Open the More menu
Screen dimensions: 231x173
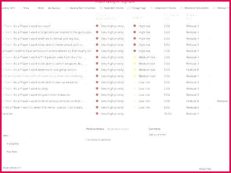(x=41, y=8)
